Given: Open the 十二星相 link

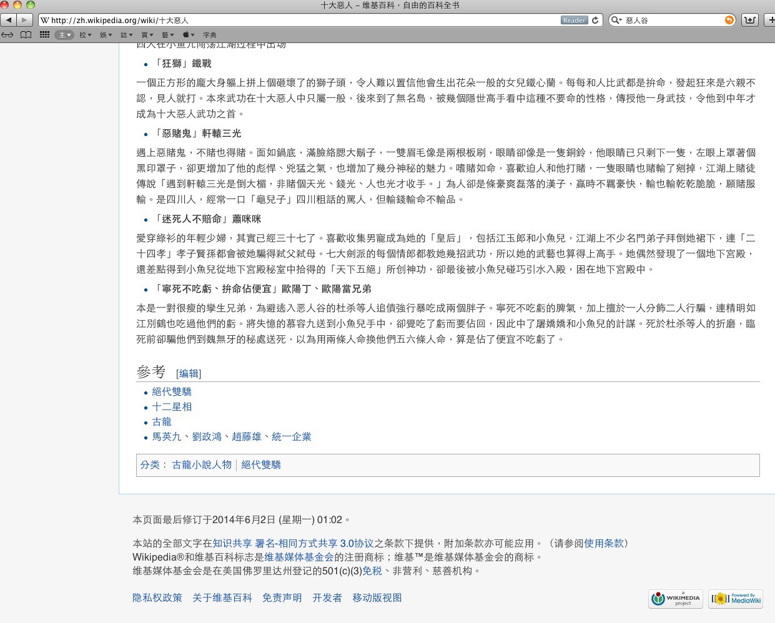Looking at the screenshot, I should point(172,406).
